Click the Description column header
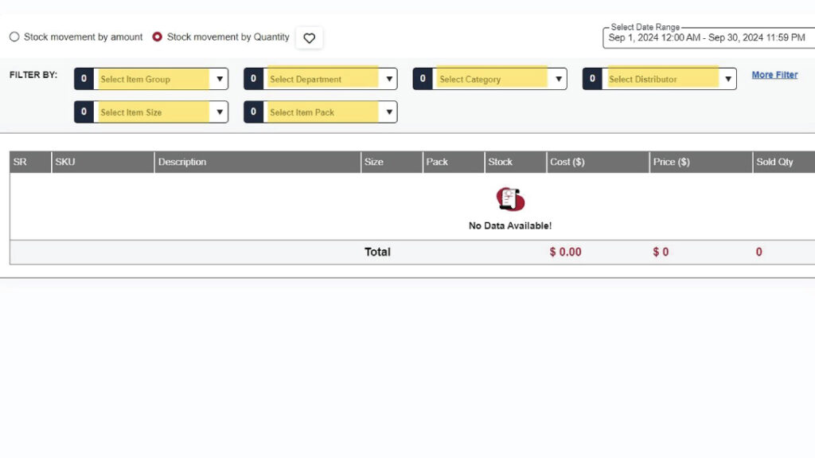This screenshot has height=458, width=815. click(182, 162)
